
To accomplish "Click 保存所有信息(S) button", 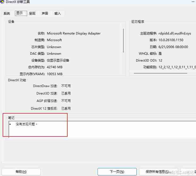I will (x=158, y=172).
